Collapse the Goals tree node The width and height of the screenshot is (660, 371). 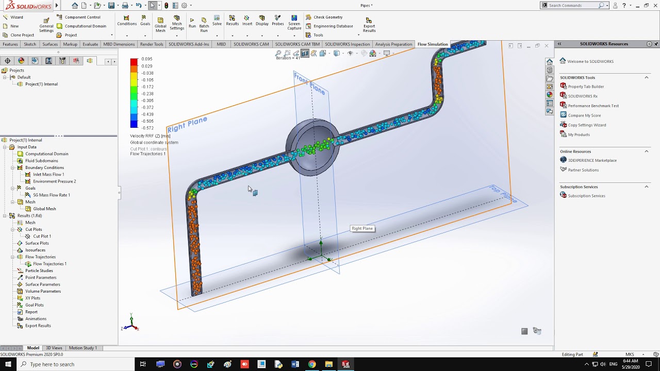click(13, 188)
